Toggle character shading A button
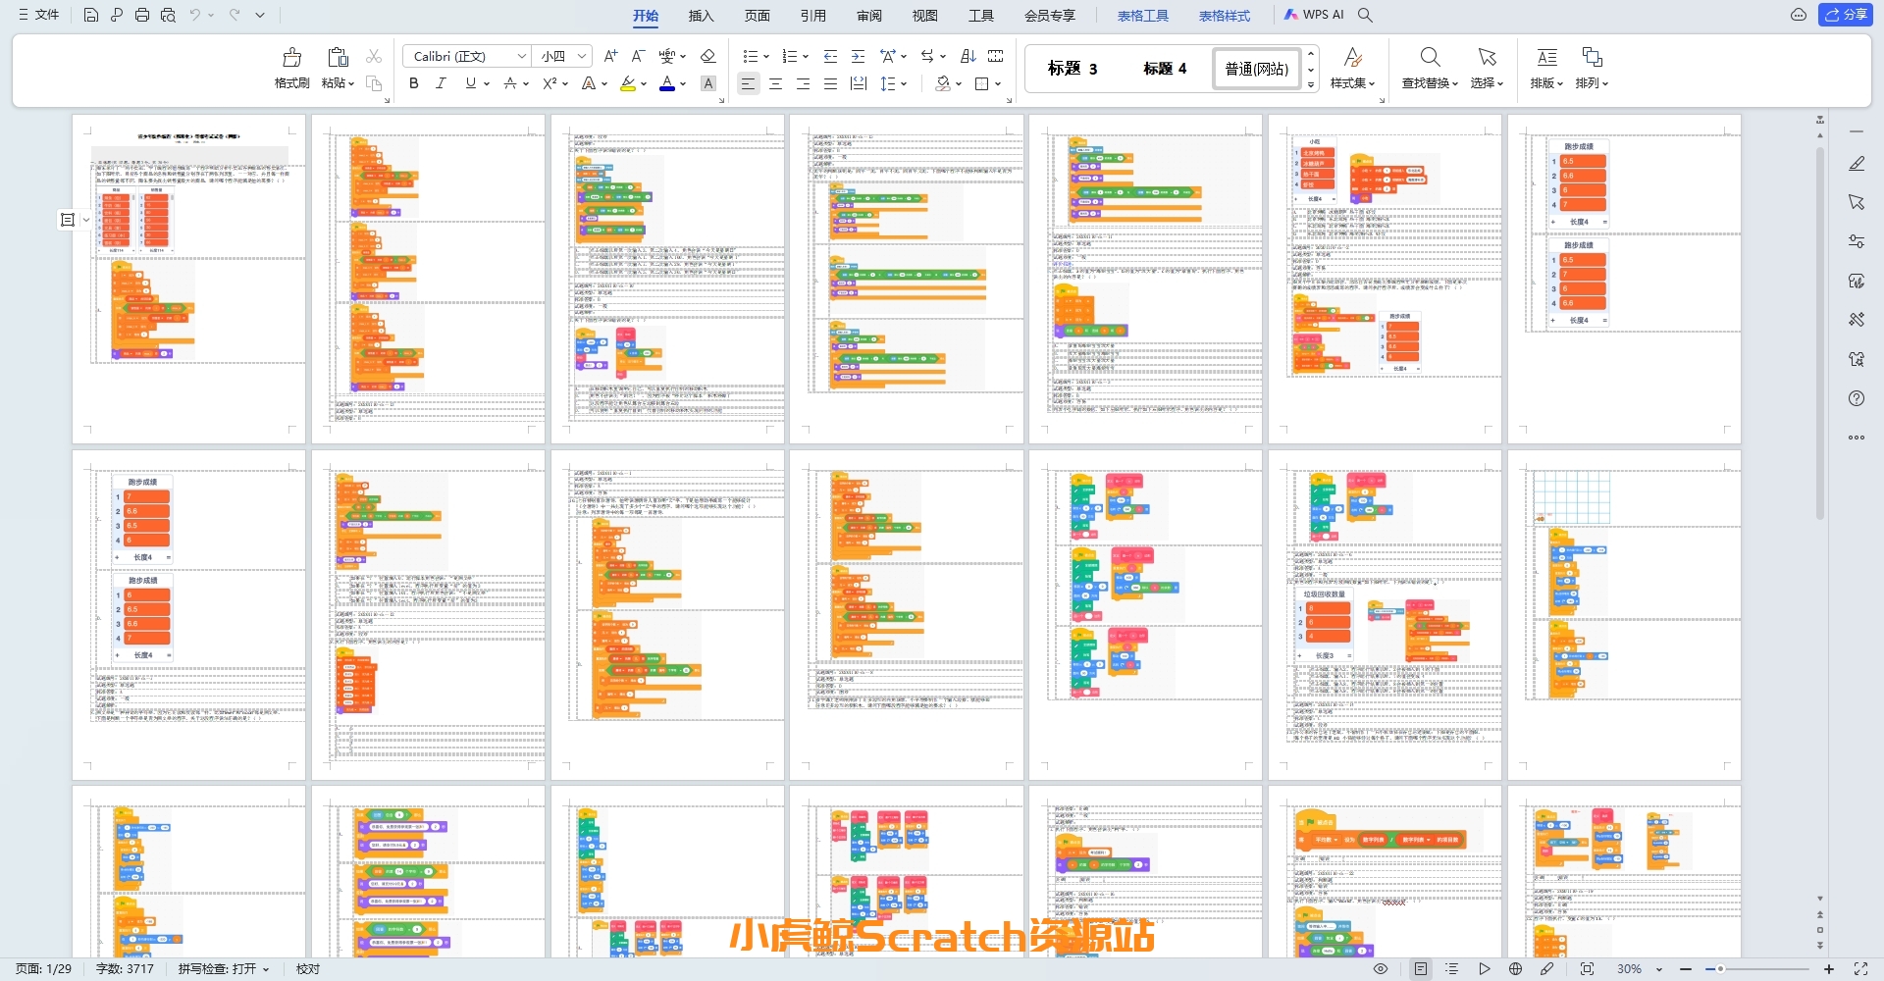The image size is (1884, 981). 708,83
